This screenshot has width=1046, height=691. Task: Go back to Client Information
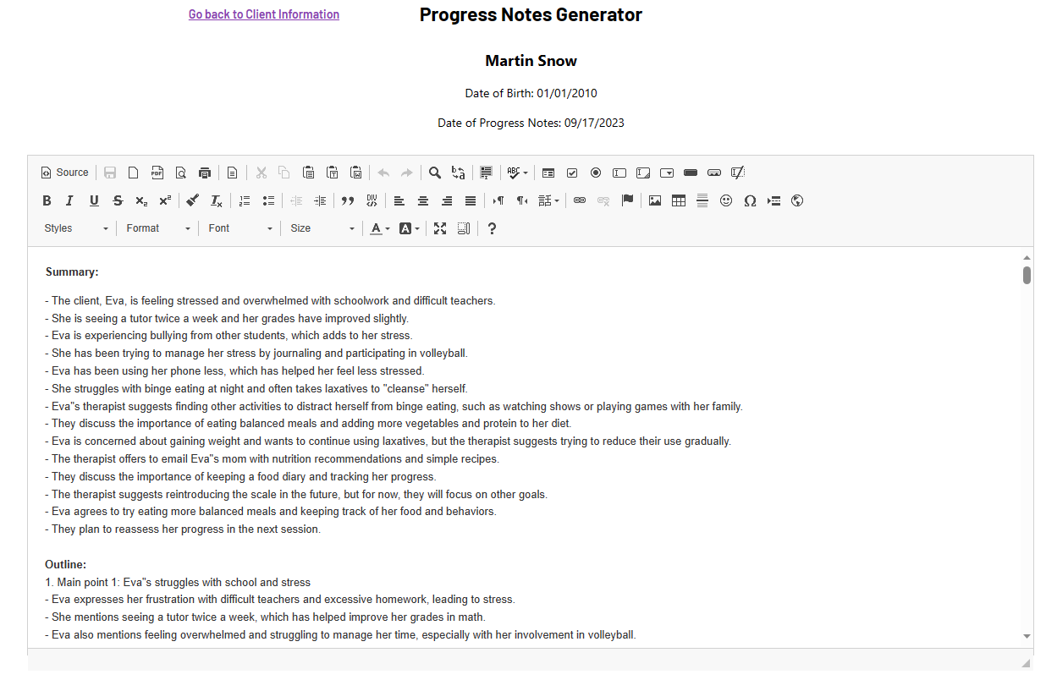[x=264, y=14]
